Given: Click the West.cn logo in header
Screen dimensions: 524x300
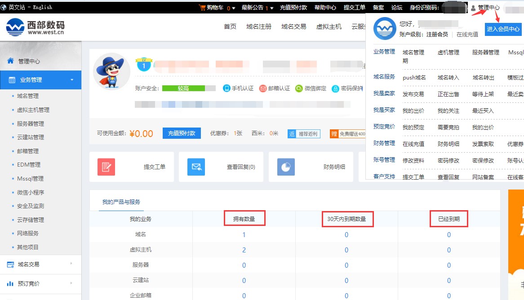Looking at the screenshot, I should pyautogui.click(x=35, y=27).
